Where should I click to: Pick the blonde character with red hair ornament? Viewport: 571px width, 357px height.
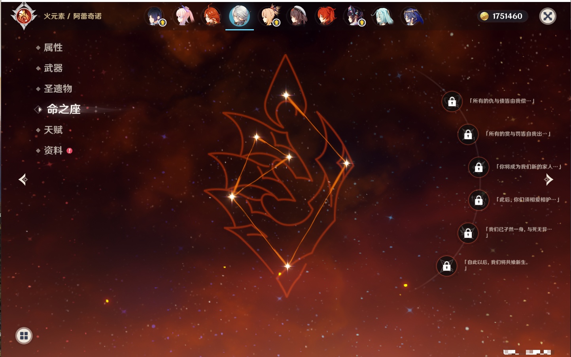[x=270, y=16]
